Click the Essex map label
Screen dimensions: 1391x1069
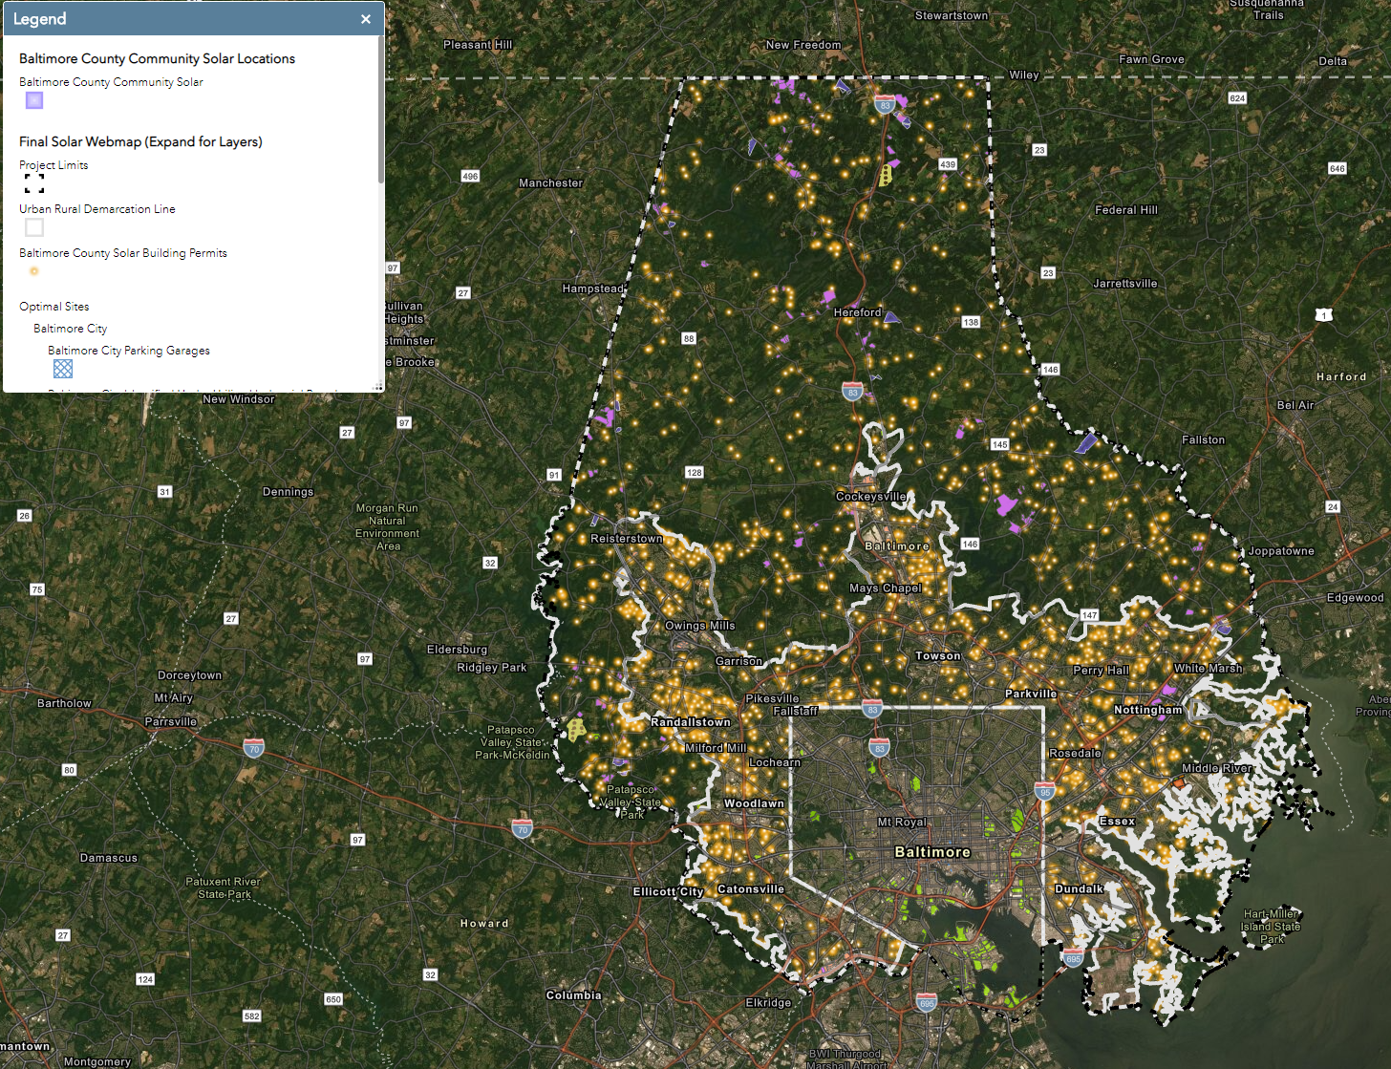tap(1118, 822)
